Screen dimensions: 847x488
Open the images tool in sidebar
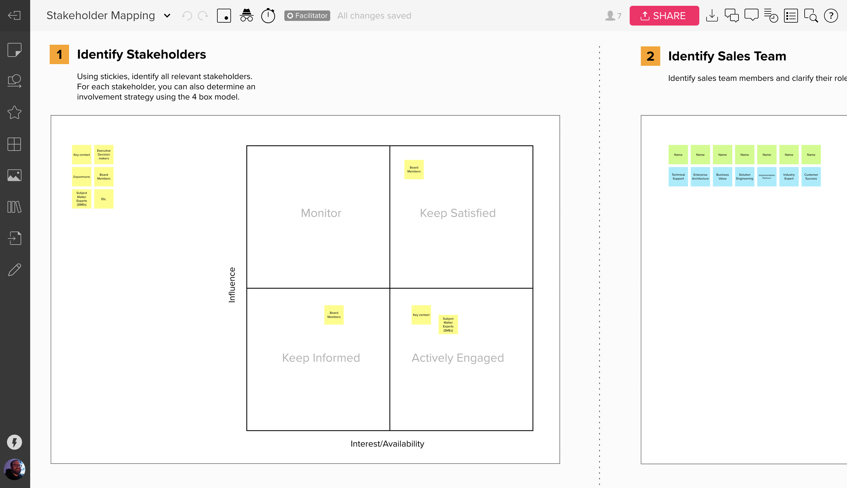pos(15,175)
